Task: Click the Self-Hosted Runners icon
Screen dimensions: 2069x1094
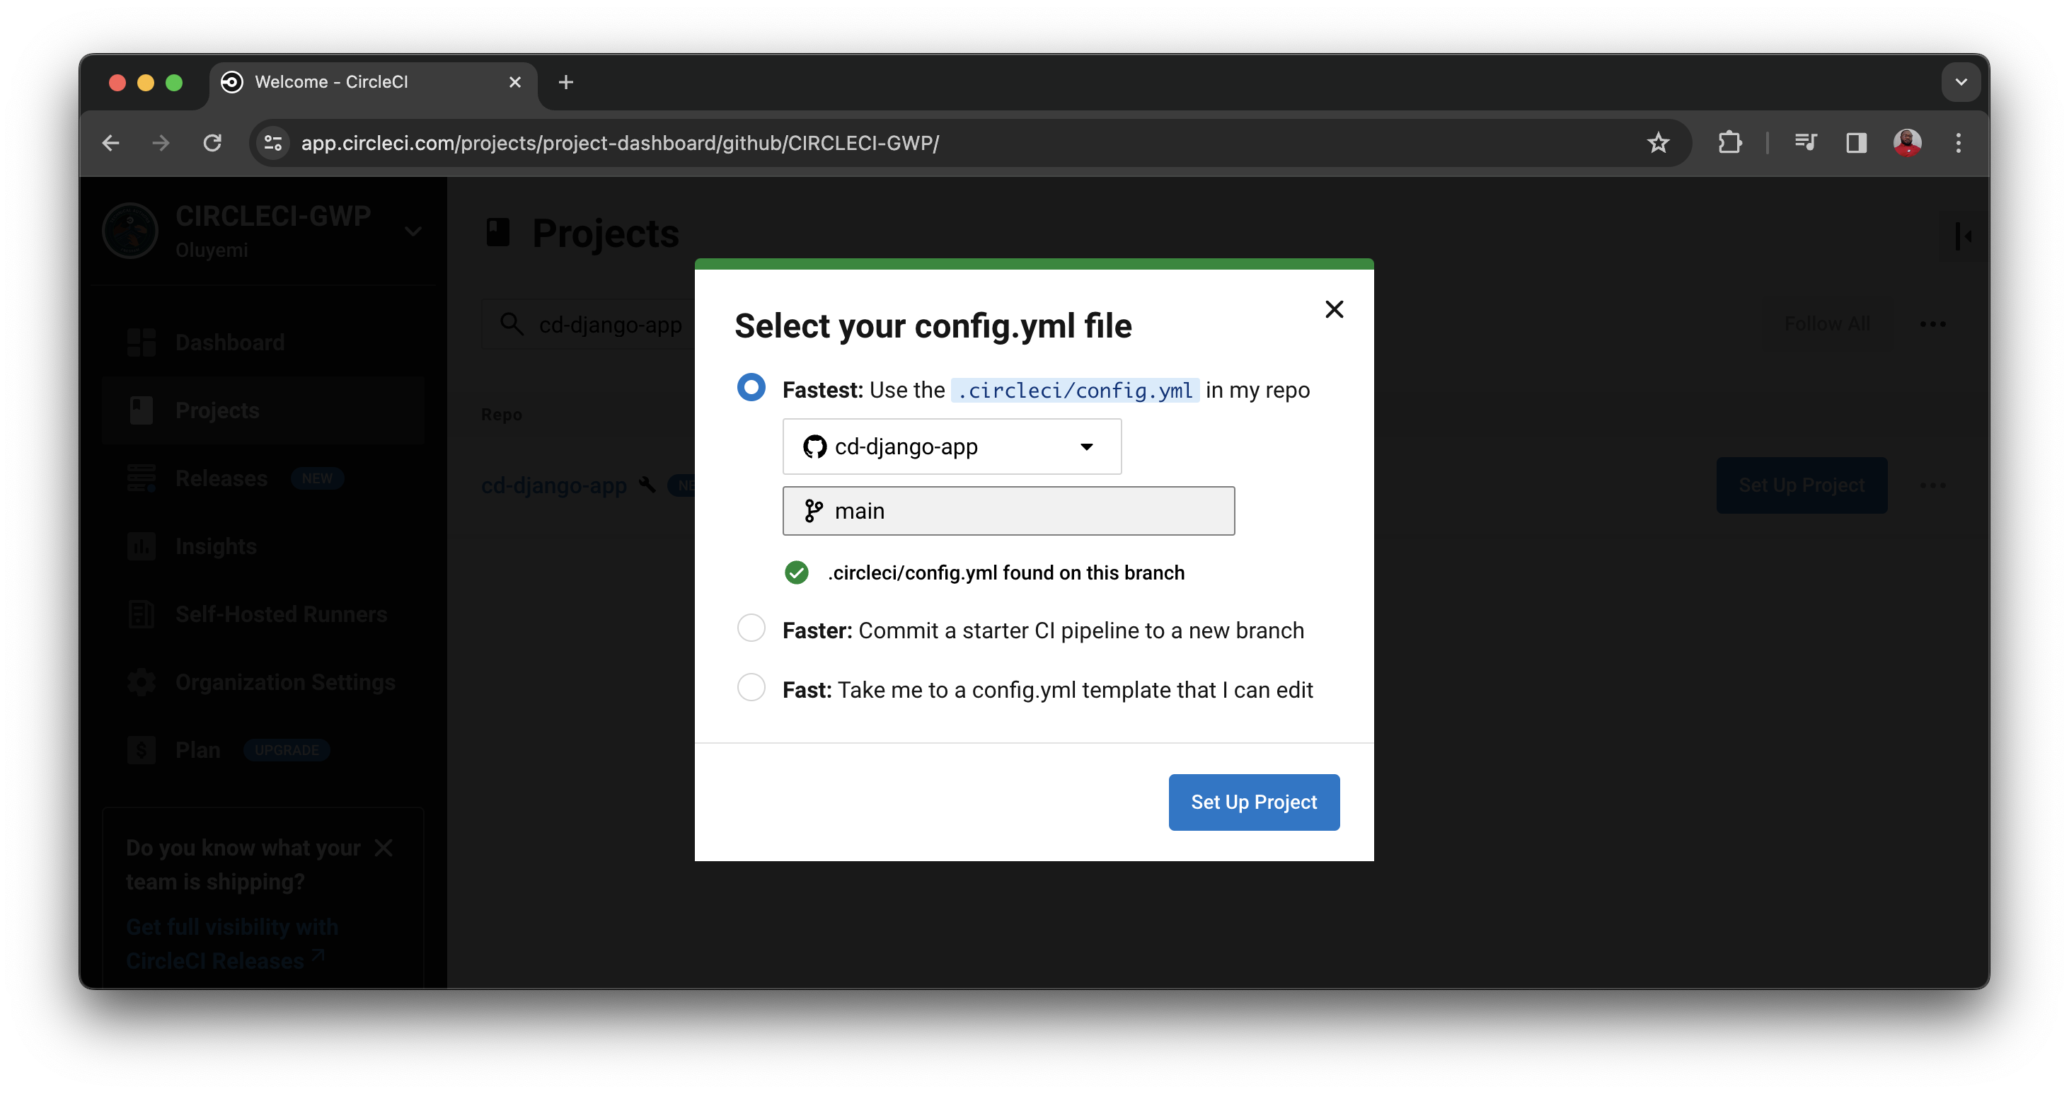Action: [142, 614]
